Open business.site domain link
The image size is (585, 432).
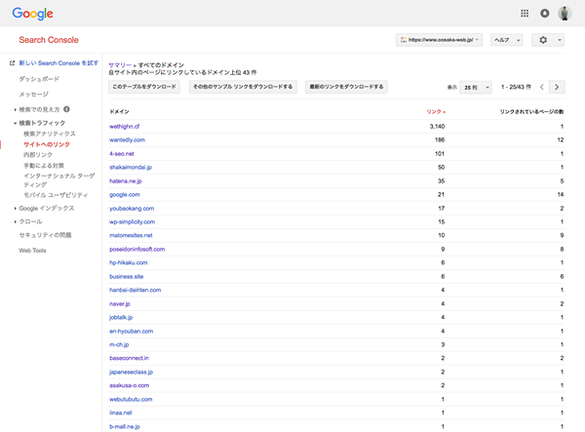[127, 276]
